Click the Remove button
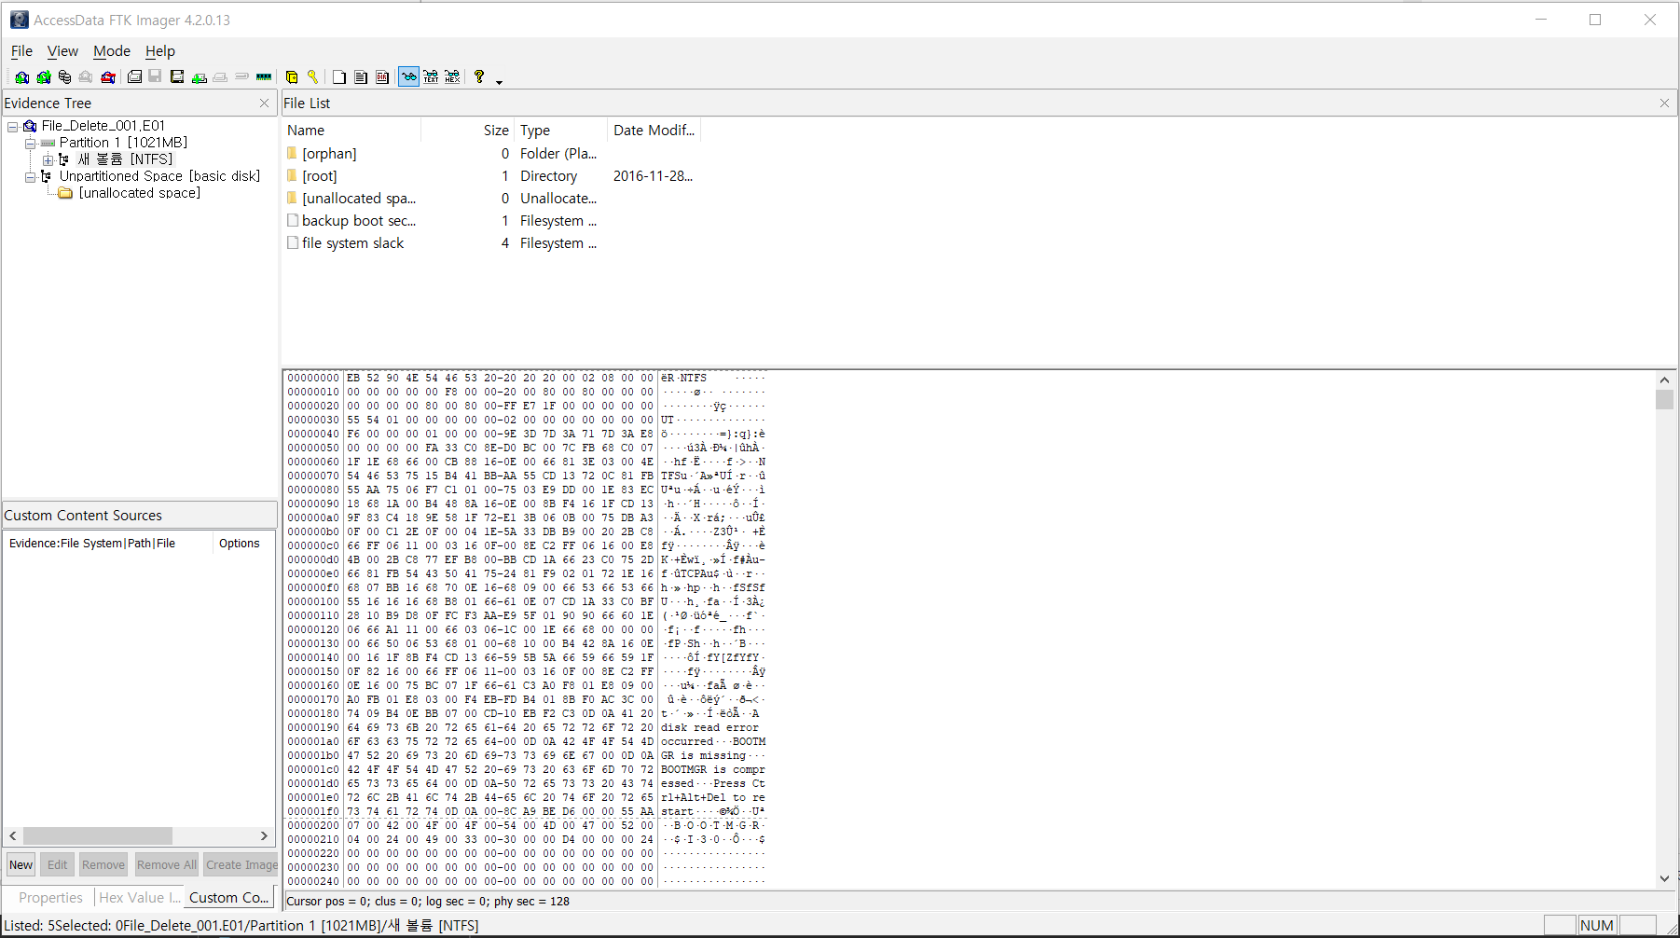 pyautogui.click(x=103, y=865)
